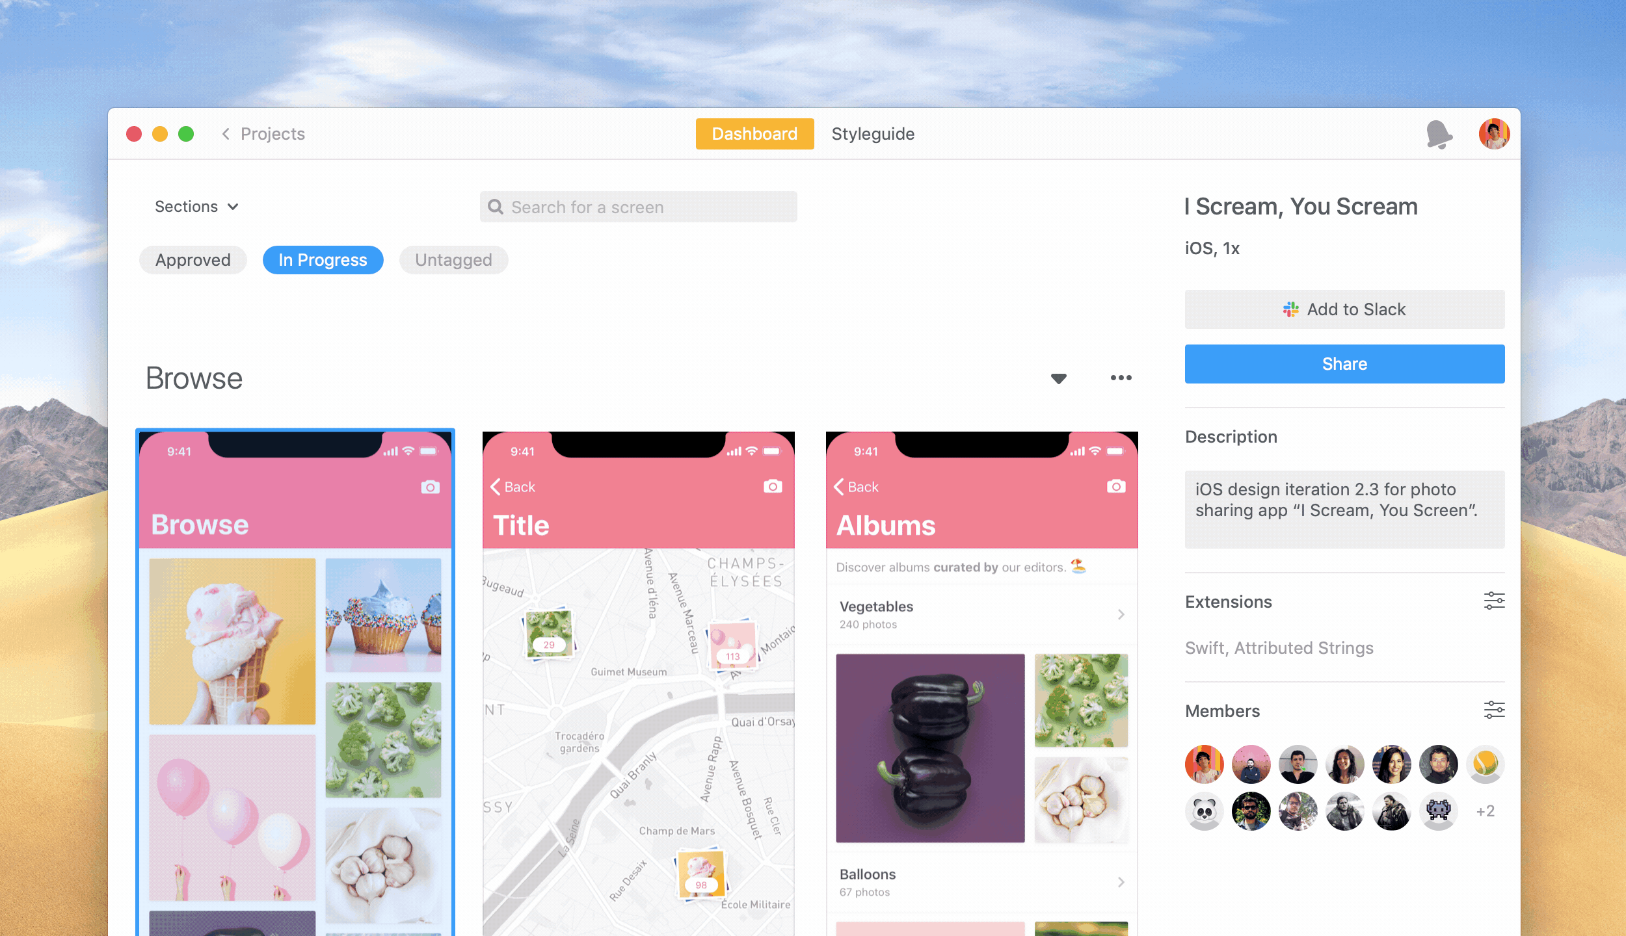Switch to the Dashboard tab

pyautogui.click(x=753, y=134)
